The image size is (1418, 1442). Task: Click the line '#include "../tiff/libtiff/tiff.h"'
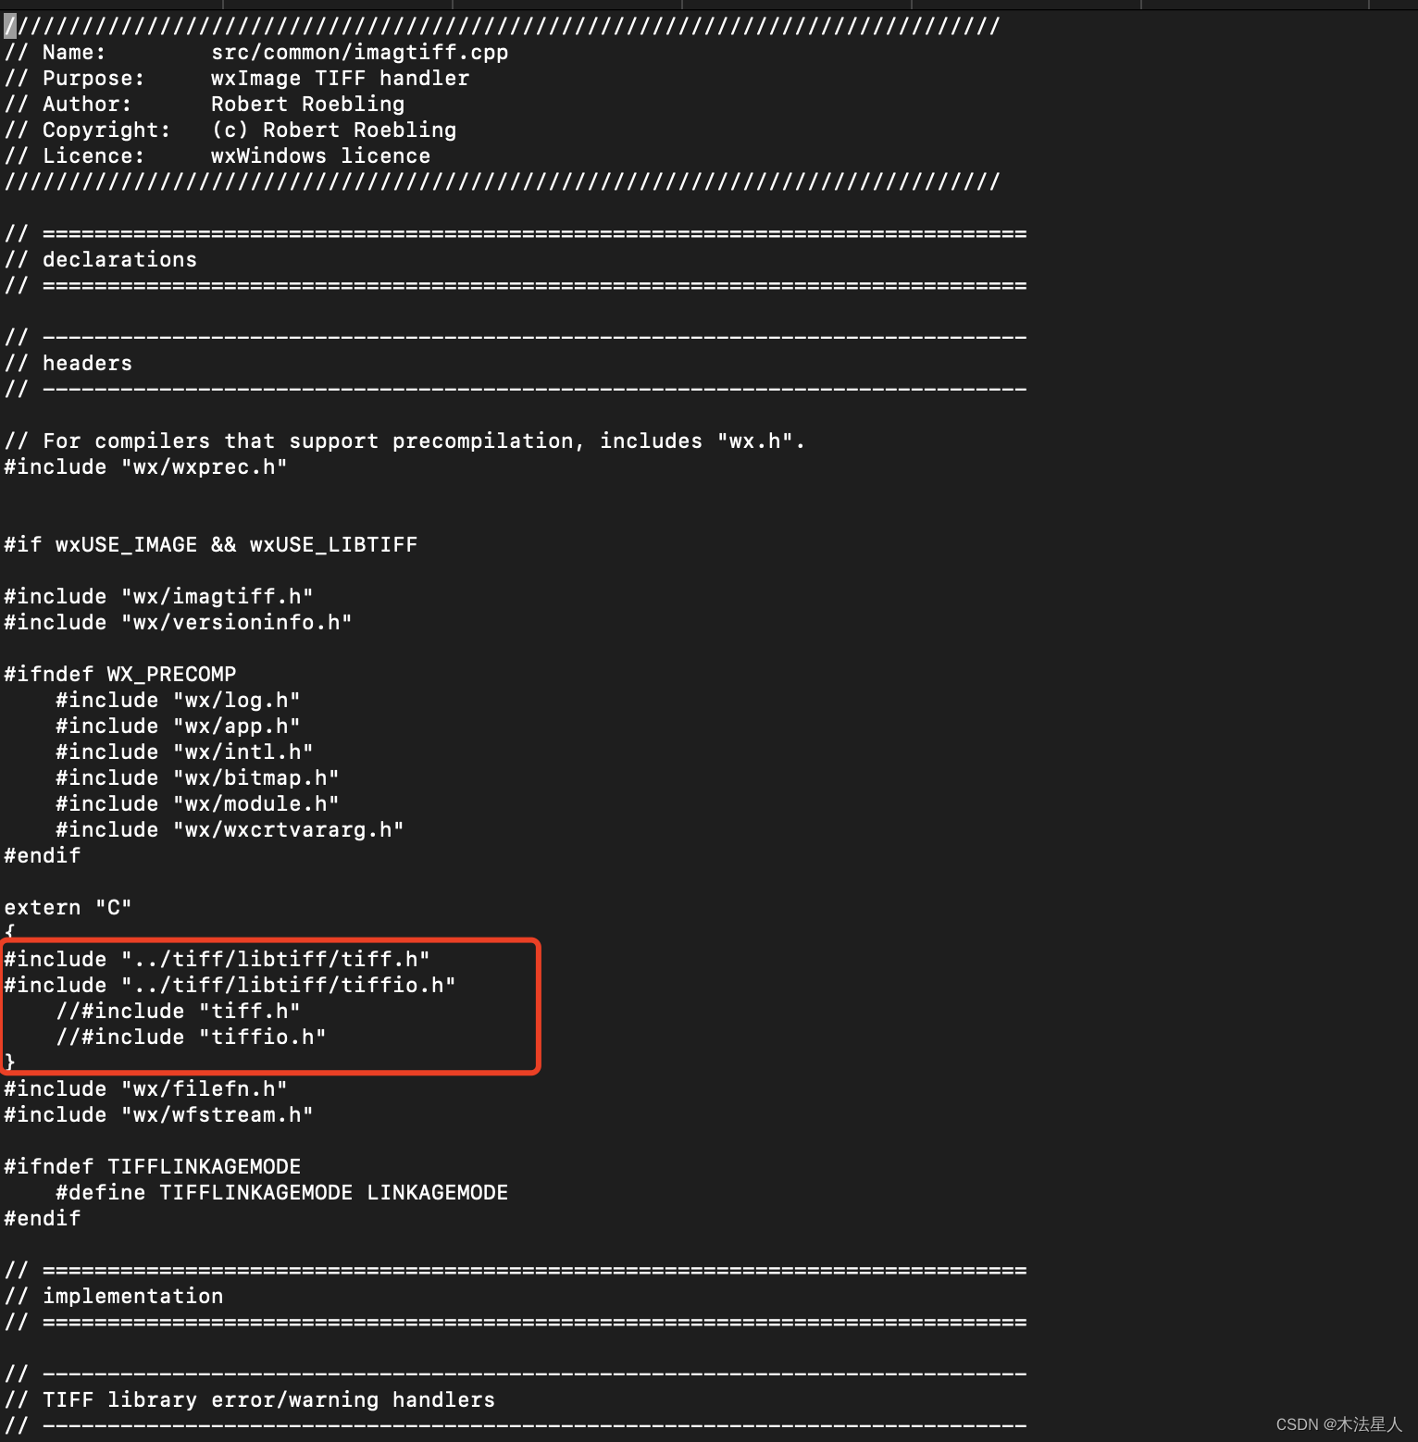(217, 960)
